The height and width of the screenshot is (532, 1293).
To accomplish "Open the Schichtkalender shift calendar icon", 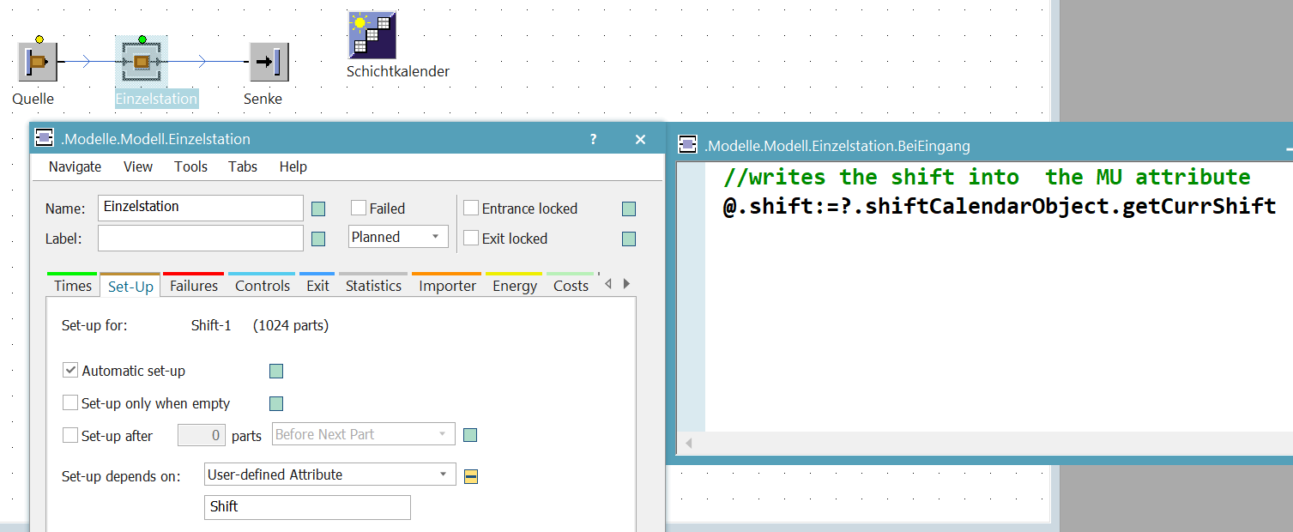I will point(372,35).
